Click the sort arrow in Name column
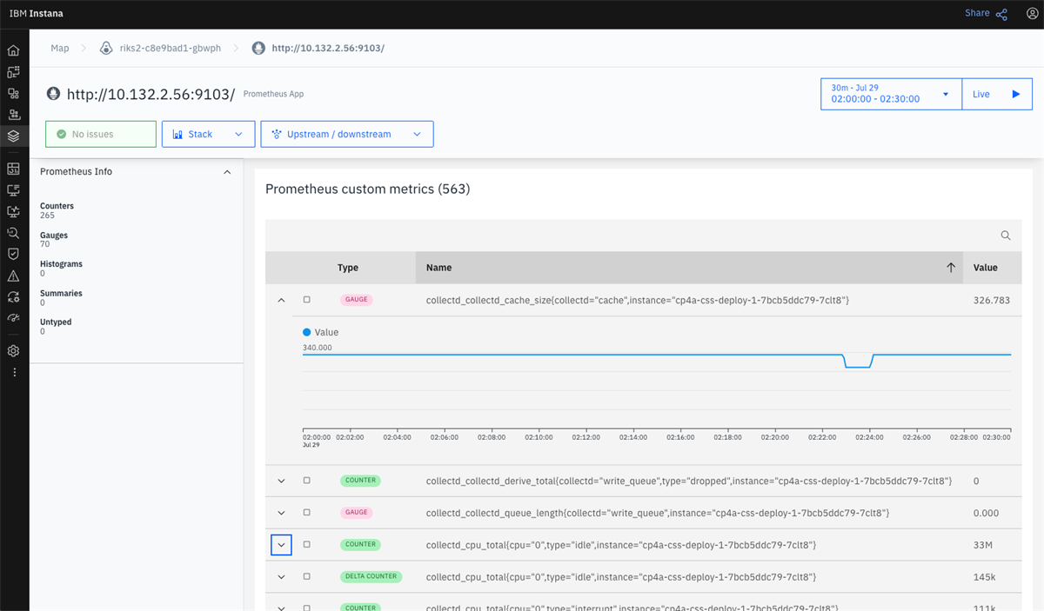The height and width of the screenshot is (611, 1044). [x=951, y=268]
